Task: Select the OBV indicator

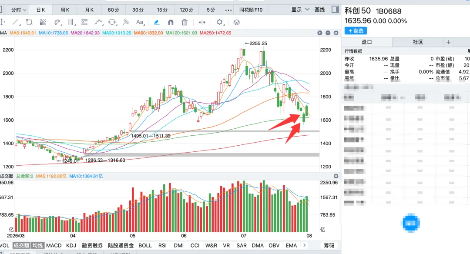Action: [274, 245]
